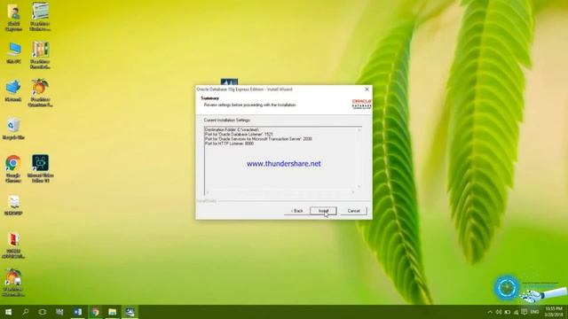The image size is (568, 319).
Task: Select the This PC desktop icon
Action: [14, 53]
